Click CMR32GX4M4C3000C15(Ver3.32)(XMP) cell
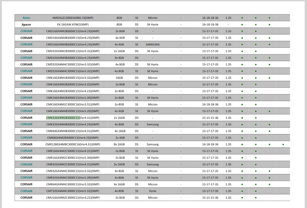Viewport: 307px width, 208px height. (73, 171)
